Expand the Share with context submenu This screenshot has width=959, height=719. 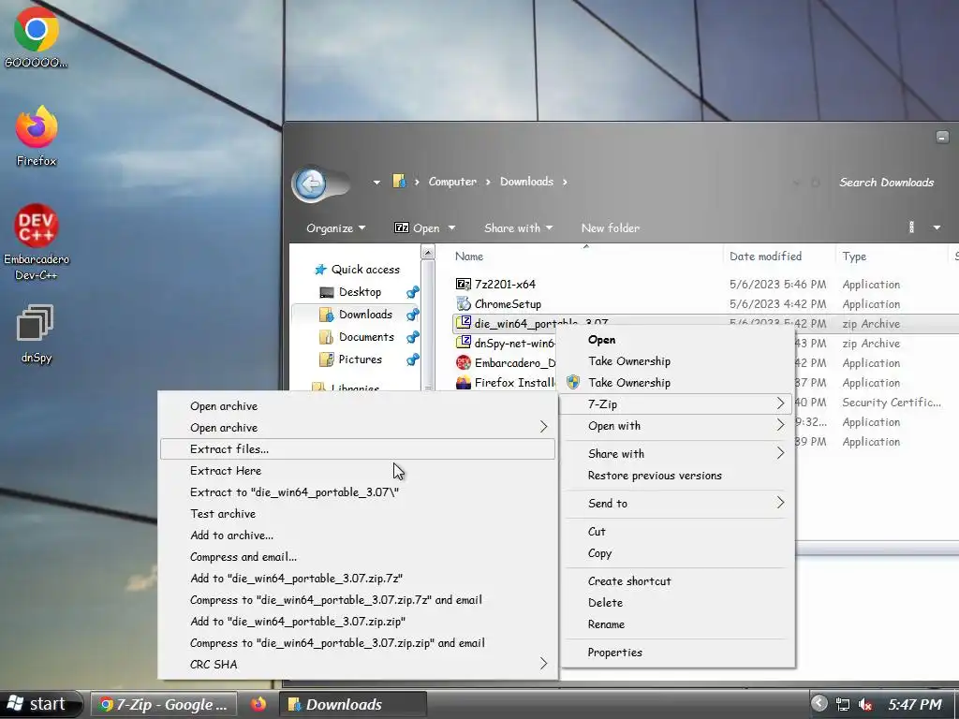tap(677, 454)
